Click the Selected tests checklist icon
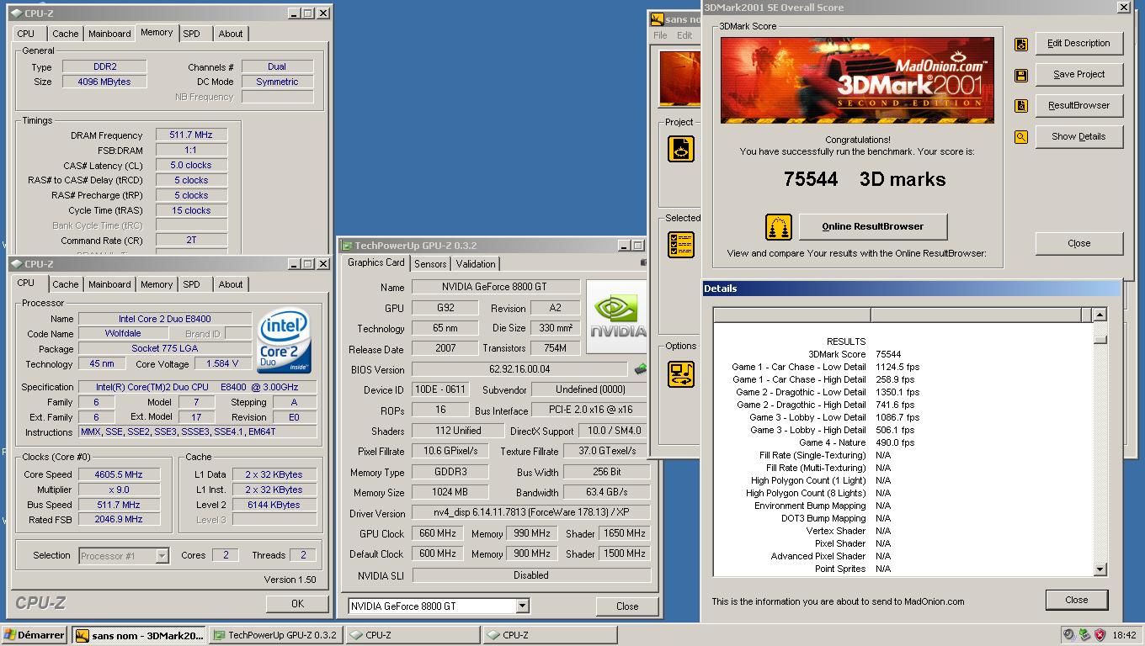This screenshot has height=646, width=1145. coord(681,245)
